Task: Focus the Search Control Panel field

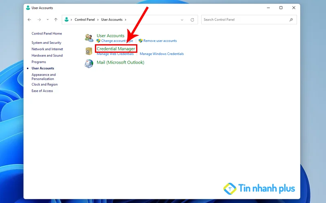Action: click(x=249, y=19)
